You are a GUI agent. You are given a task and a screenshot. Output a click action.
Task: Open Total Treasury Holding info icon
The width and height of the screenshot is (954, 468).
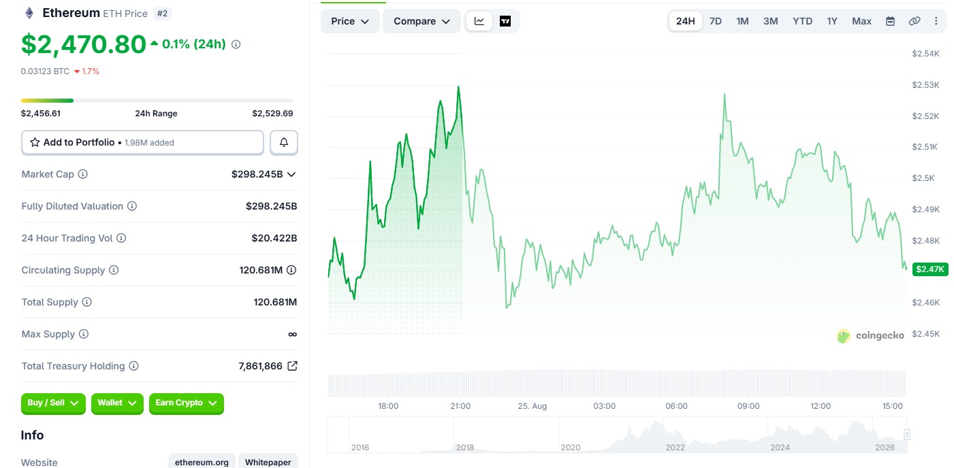133,366
